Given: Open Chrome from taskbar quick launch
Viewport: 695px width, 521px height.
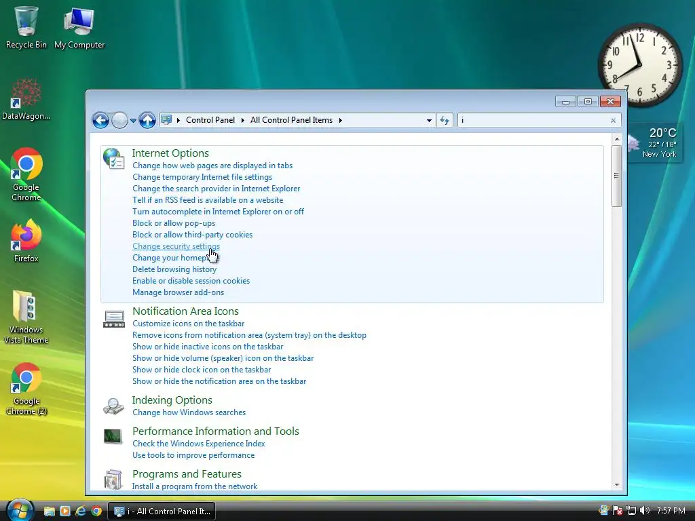Looking at the screenshot, I should click(96, 512).
